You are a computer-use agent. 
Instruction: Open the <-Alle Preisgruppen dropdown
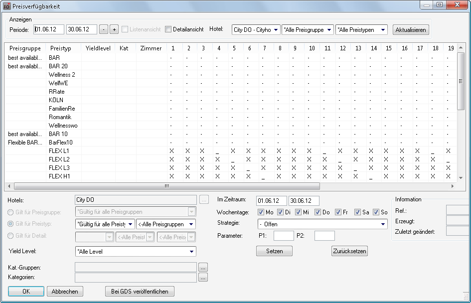(x=166, y=224)
